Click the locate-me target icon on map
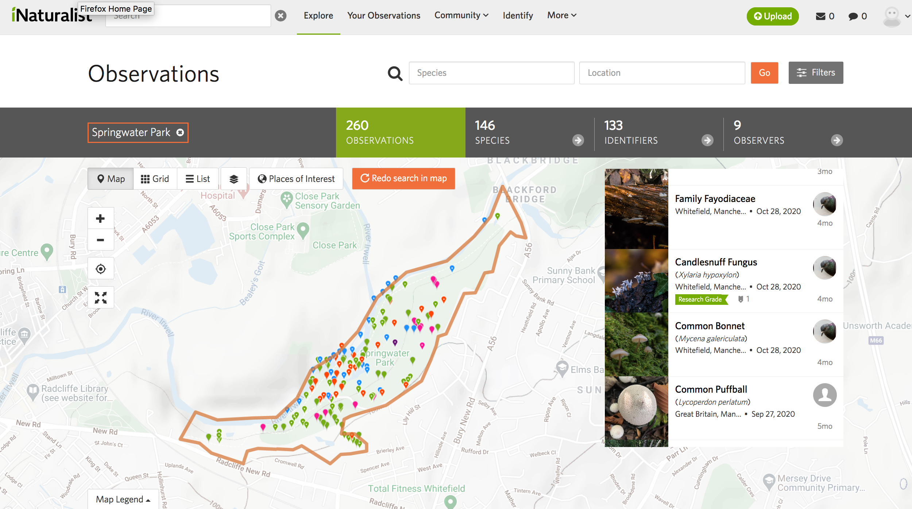912x509 pixels. [x=101, y=269]
